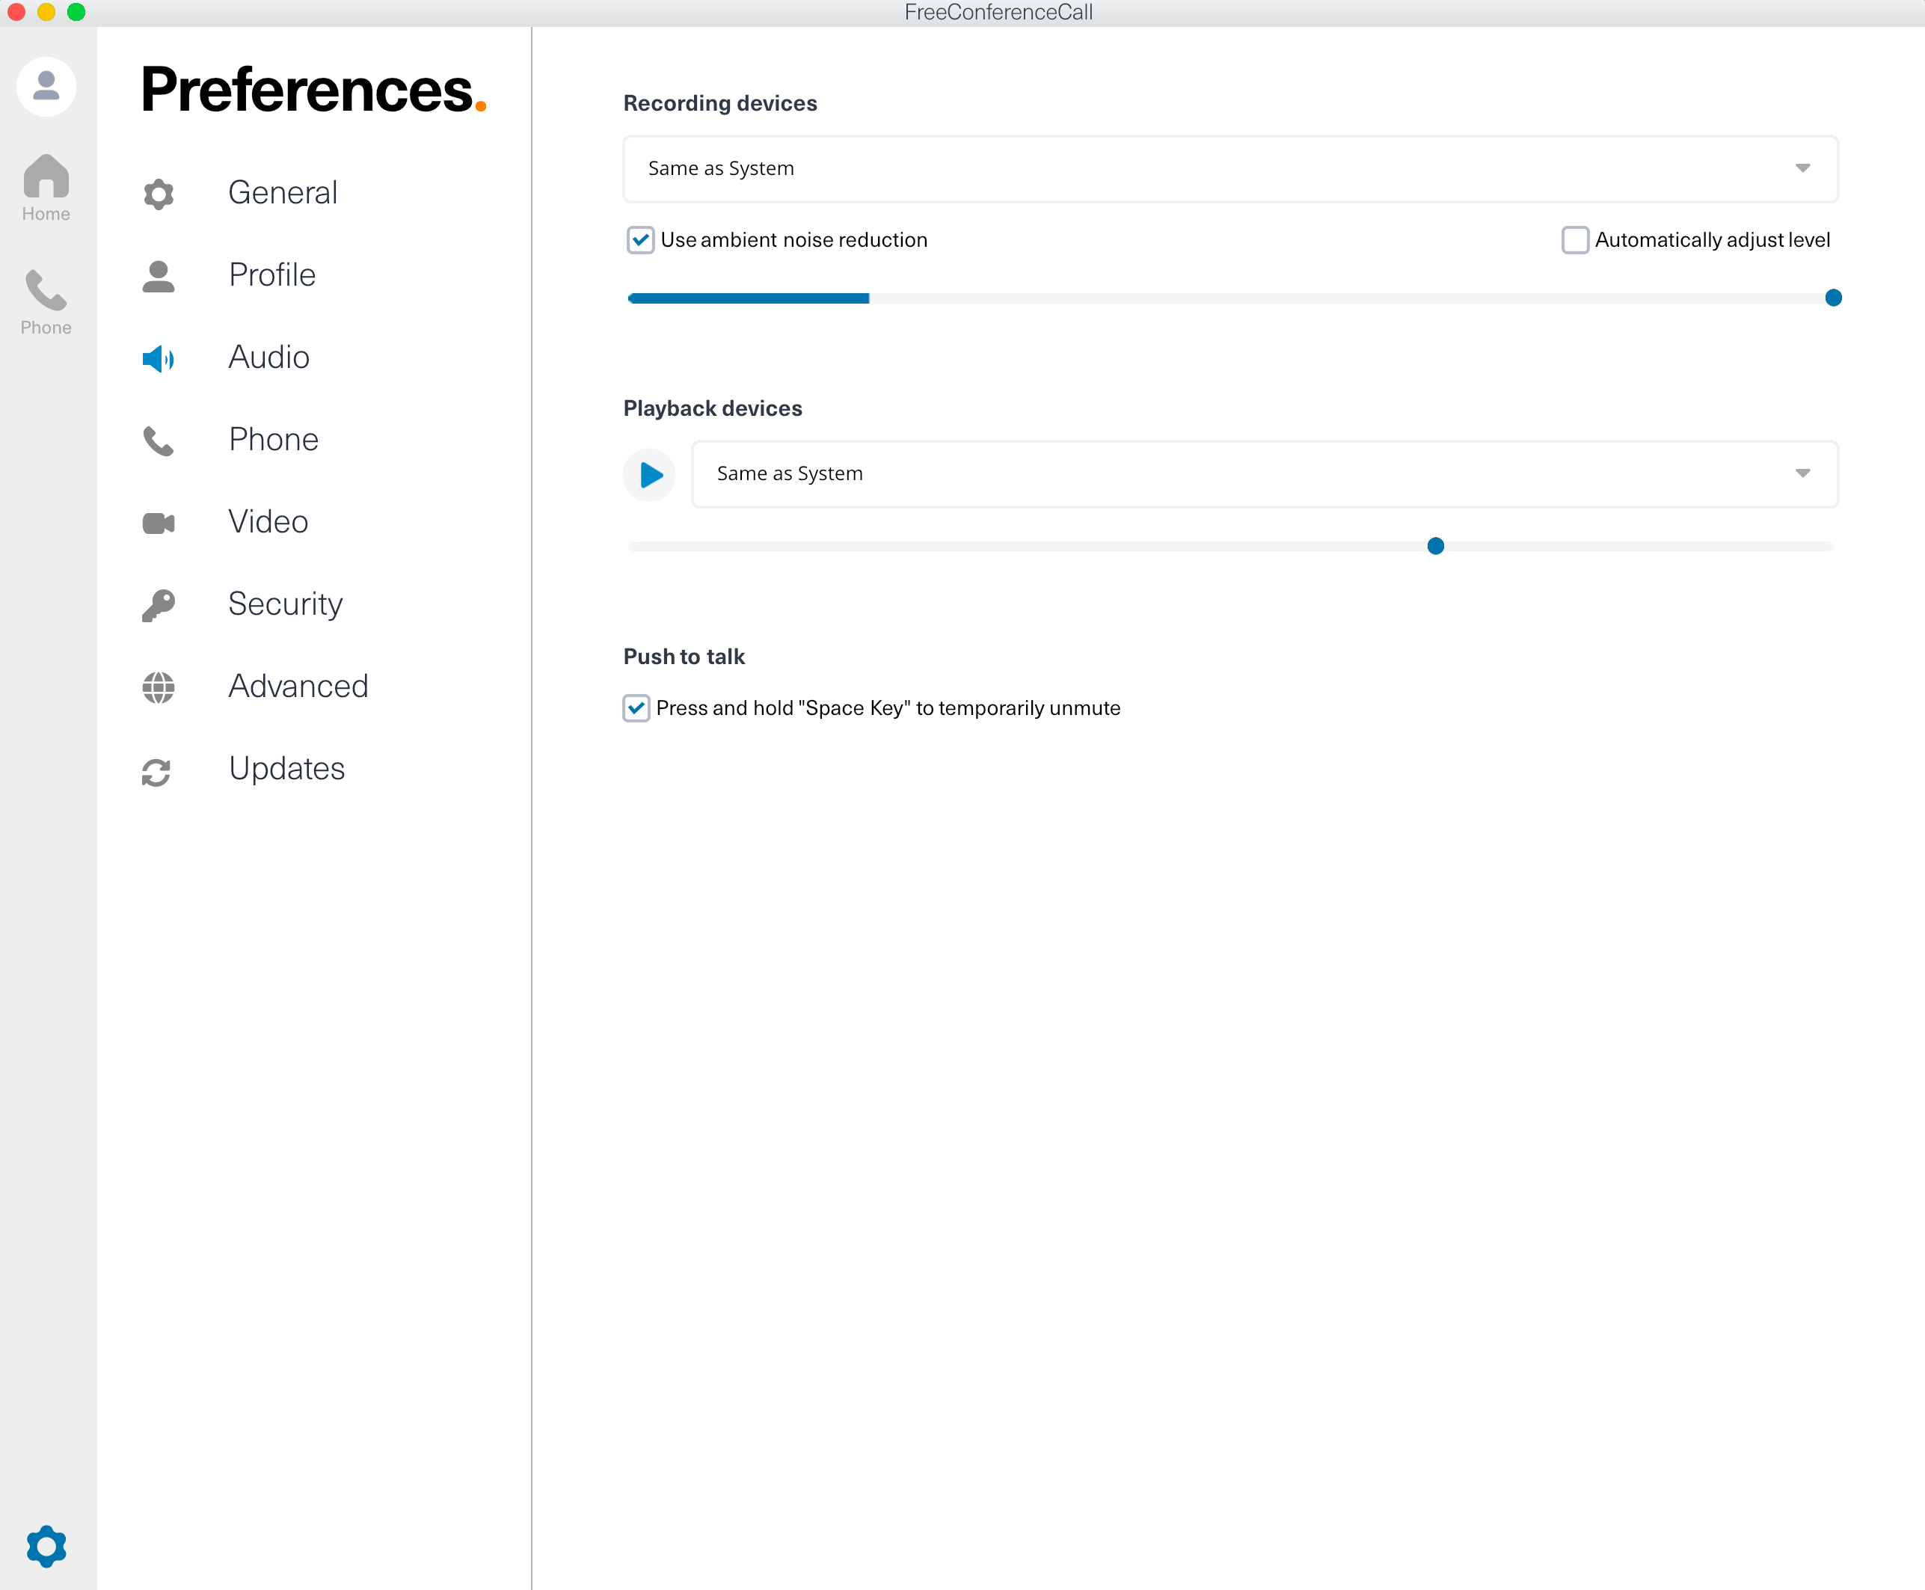
Task: Go to the Home section
Action: coord(46,188)
